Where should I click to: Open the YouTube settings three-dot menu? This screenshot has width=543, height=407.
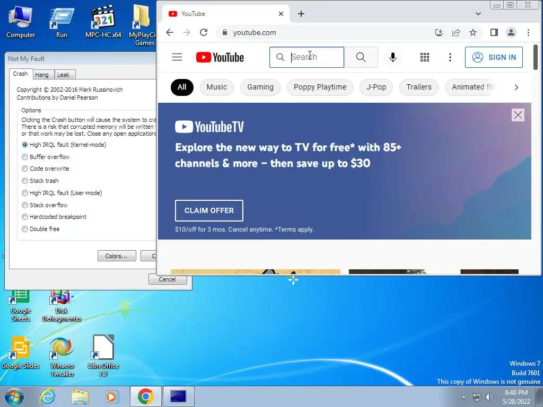pyautogui.click(x=450, y=57)
